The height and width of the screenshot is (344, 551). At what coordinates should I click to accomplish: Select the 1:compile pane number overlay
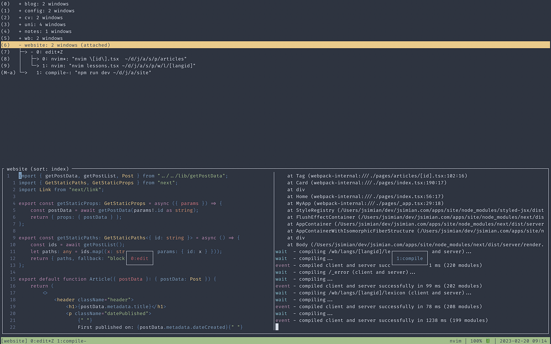coord(410,258)
